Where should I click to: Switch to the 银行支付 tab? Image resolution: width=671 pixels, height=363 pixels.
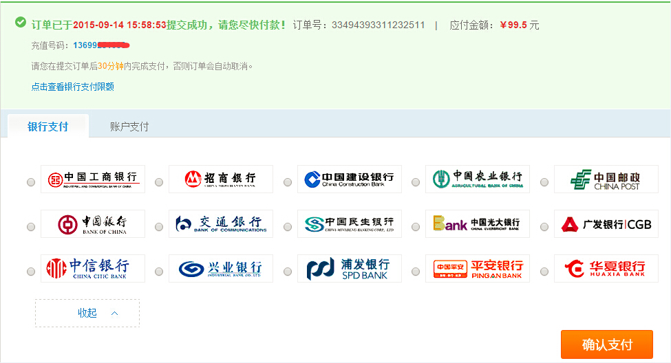point(48,126)
